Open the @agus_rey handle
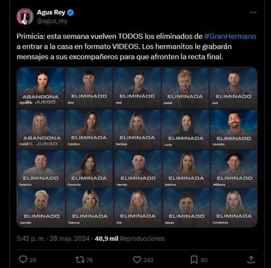Viewport: 271px width, 268px height. [52, 21]
